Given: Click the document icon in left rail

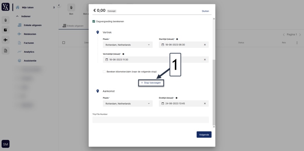Looking at the screenshot, I should point(5,51).
